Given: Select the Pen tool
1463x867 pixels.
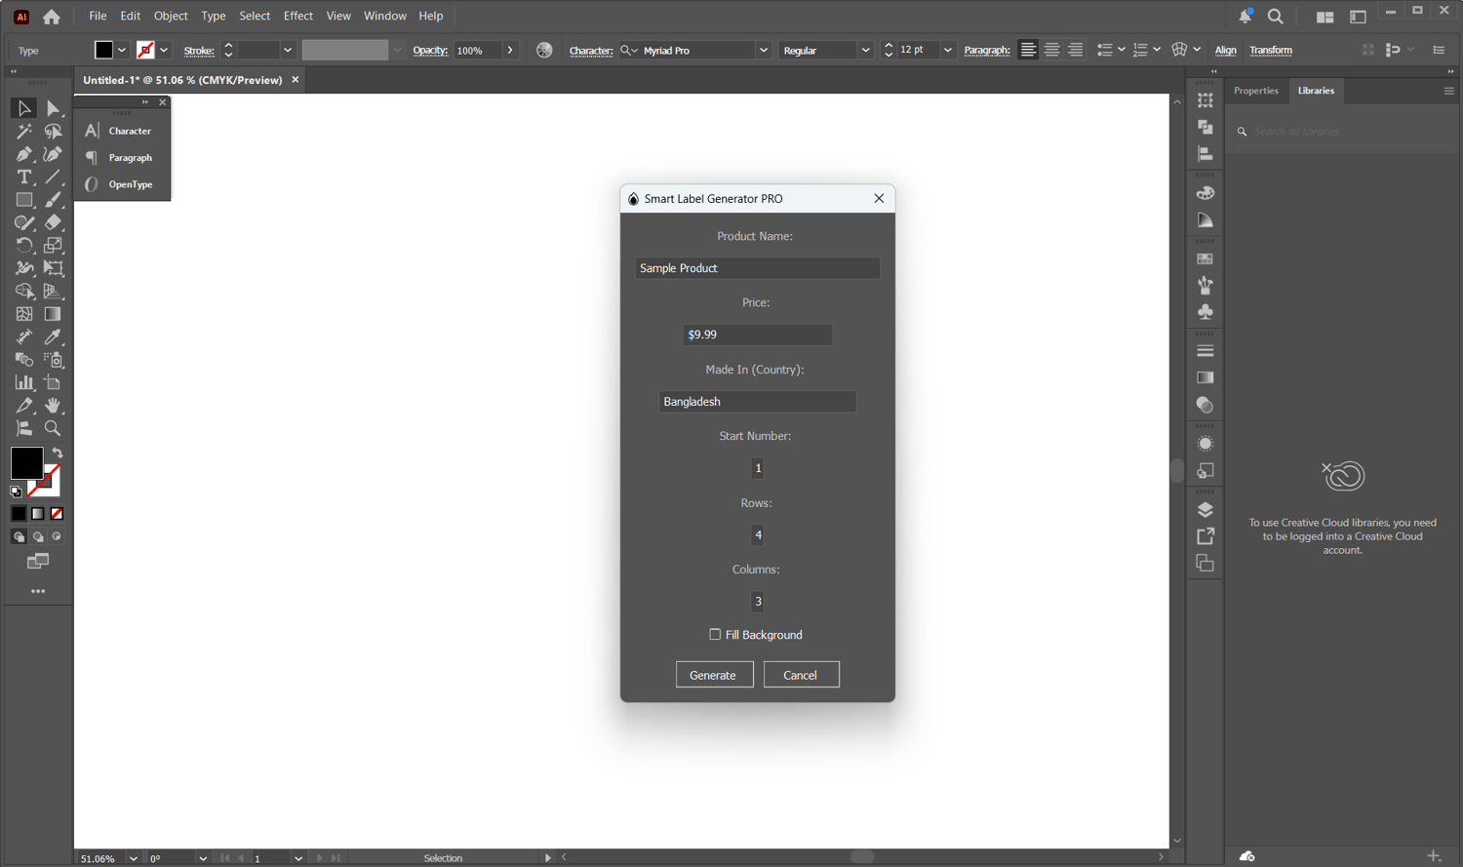Looking at the screenshot, I should pos(24,154).
